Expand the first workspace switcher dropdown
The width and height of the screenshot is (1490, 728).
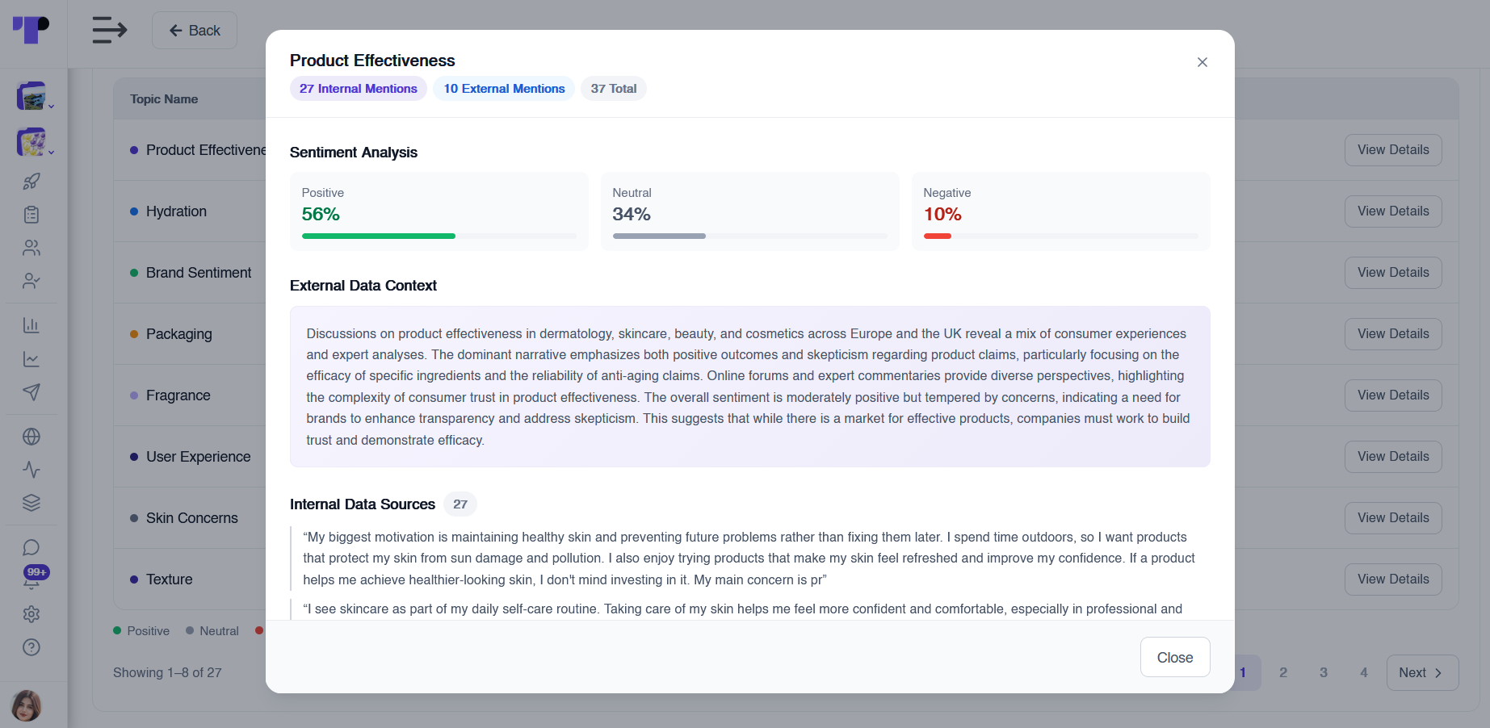coord(35,97)
